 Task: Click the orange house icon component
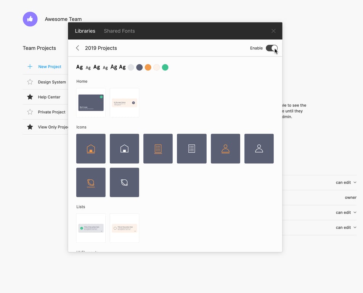(91, 149)
